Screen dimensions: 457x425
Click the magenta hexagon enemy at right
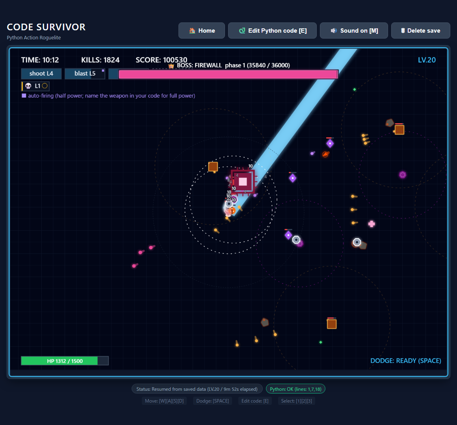coord(403,175)
